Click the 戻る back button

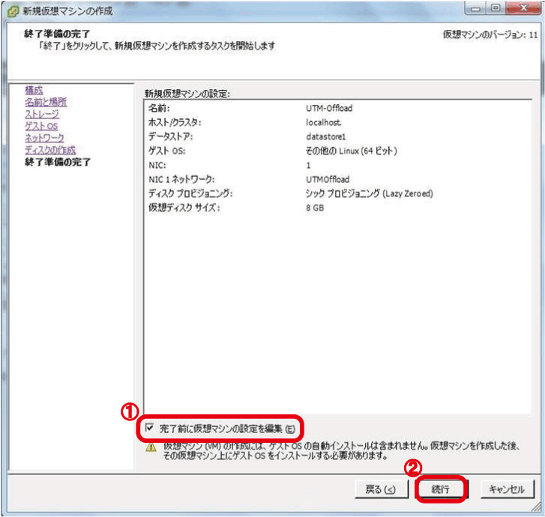point(382,489)
